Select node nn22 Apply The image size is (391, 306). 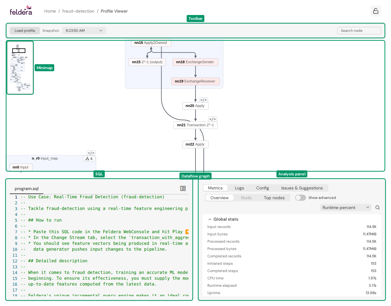click(195, 144)
